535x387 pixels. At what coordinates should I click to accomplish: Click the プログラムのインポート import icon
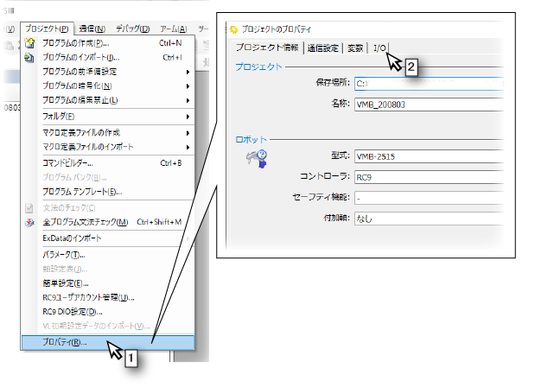(30, 57)
